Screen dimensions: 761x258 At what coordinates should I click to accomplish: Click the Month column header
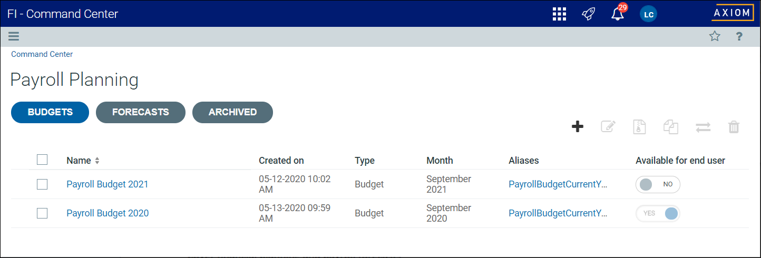click(x=440, y=161)
